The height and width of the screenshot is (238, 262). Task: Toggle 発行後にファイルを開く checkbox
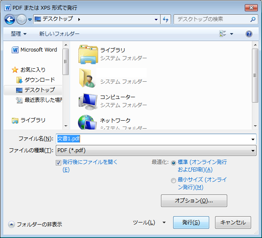[59, 162]
